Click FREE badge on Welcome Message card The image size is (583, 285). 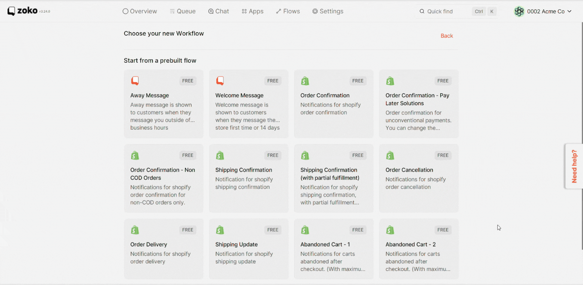tap(273, 81)
